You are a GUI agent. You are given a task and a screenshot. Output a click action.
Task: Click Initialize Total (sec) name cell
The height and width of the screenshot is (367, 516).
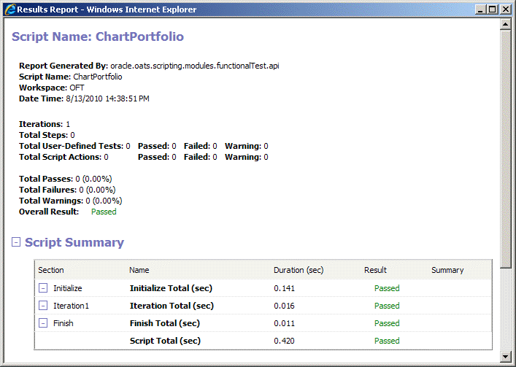pyautogui.click(x=171, y=288)
